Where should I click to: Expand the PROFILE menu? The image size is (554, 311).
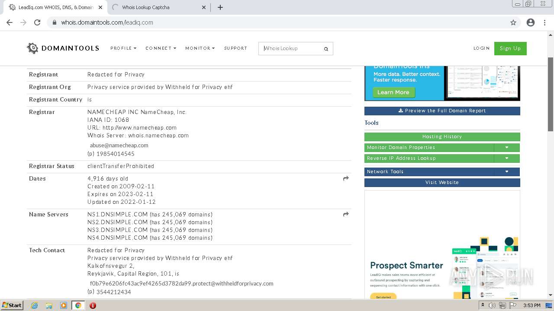(x=123, y=48)
